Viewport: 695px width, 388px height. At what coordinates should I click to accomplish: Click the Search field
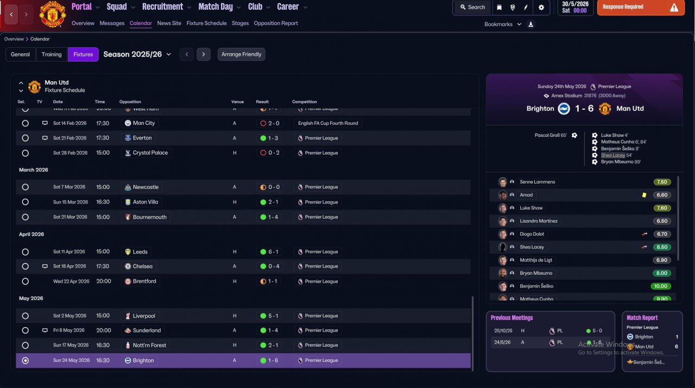click(x=472, y=7)
